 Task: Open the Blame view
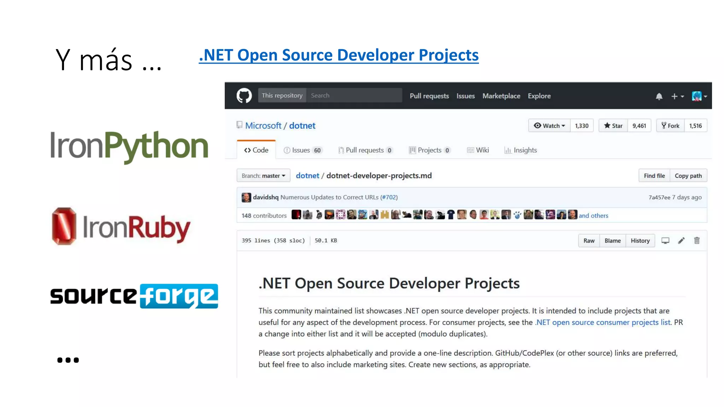click(x=613, y=241)
